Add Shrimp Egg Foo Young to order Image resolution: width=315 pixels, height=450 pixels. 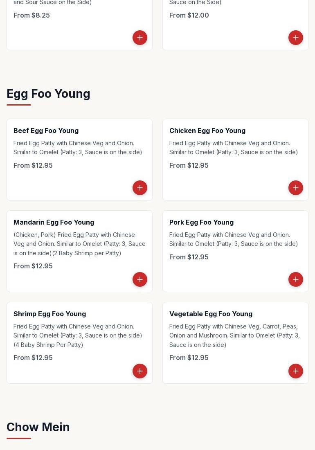140,371
